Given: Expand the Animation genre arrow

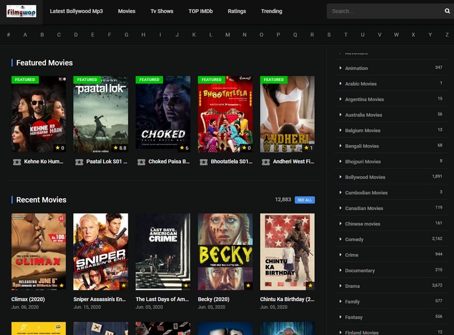Looking at the screenshot, I should pyautogui.click(x=340, y=68).
